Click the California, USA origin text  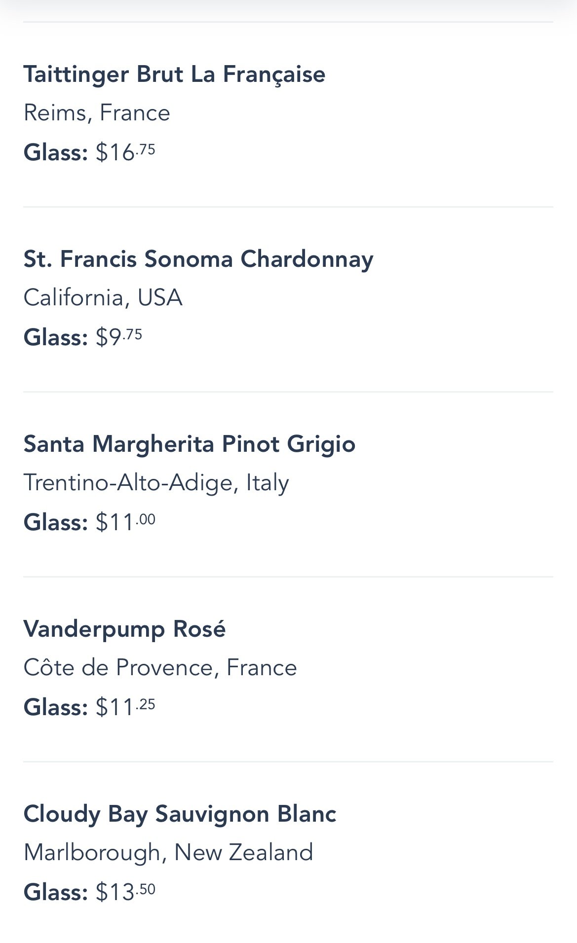click(103, 298)
